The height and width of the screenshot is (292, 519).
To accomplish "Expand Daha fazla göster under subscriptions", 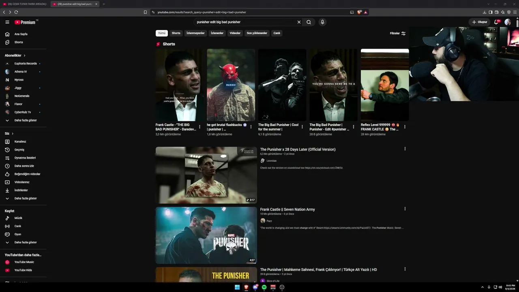I will [x=24, y=120].
